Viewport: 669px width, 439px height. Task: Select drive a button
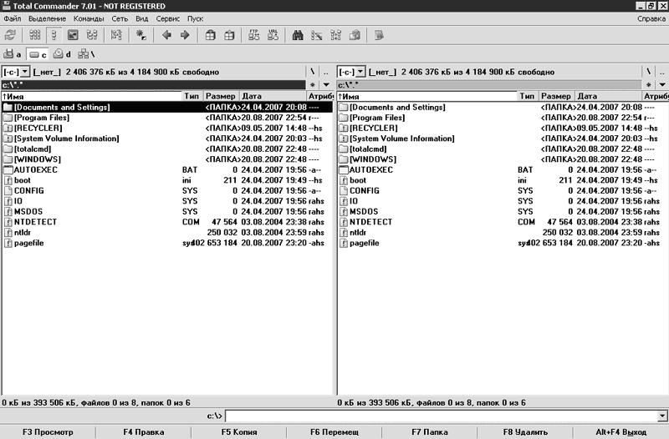[13, 54]
